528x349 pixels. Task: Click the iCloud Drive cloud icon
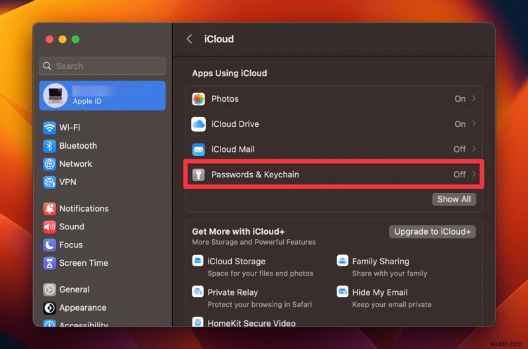(199, 124)
